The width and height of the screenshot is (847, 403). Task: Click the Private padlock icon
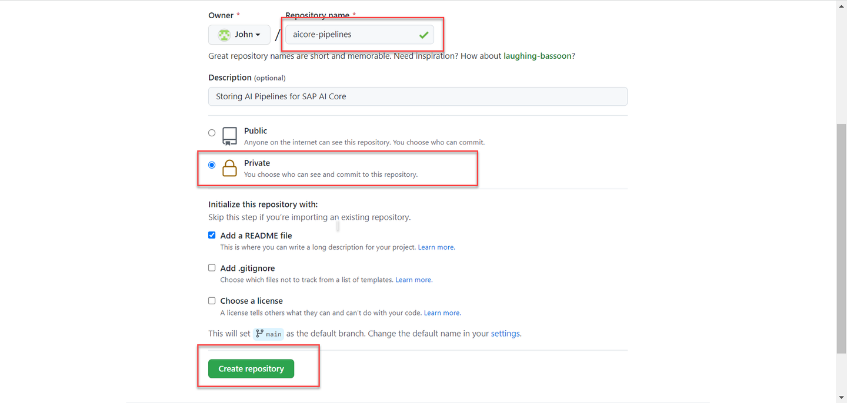tap(229, 168)
